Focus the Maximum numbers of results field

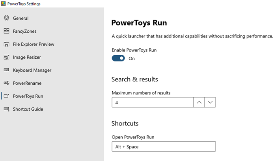coord(153,102)
